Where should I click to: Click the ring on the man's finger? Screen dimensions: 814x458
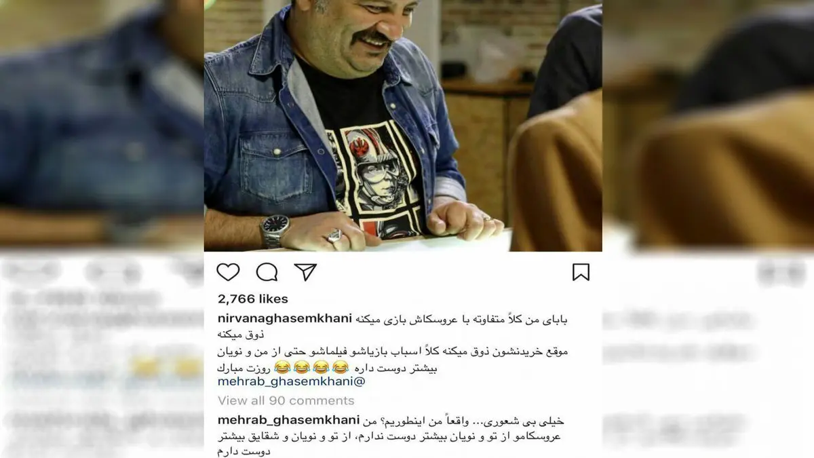pos(334,236)
